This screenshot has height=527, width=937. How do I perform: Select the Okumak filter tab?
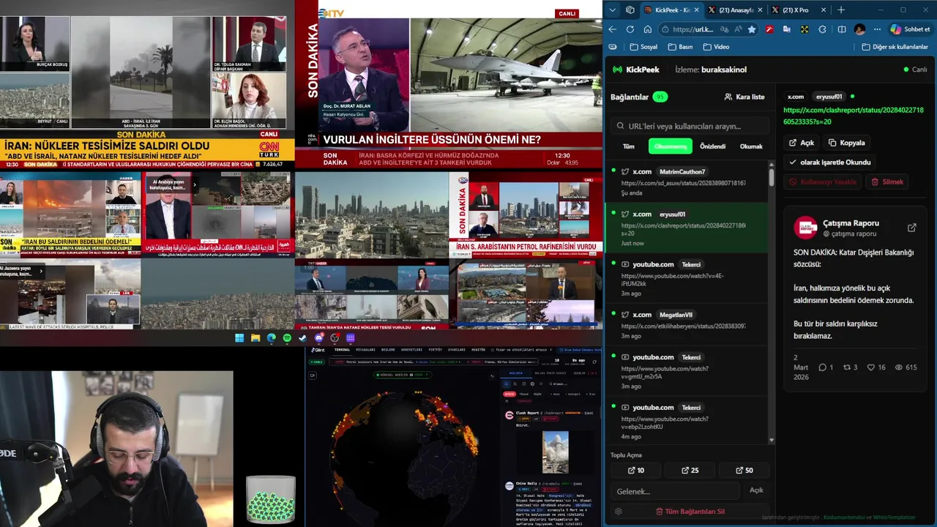pos(751,146)
